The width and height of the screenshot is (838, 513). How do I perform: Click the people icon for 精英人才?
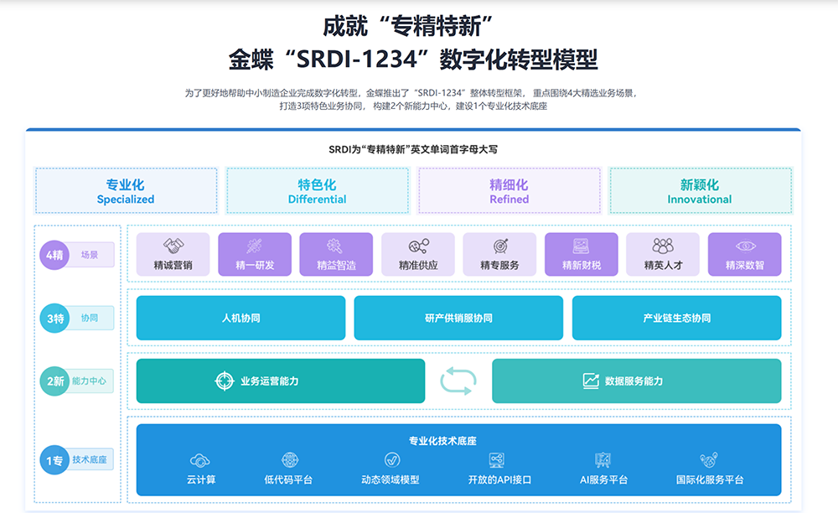point(663,246)
